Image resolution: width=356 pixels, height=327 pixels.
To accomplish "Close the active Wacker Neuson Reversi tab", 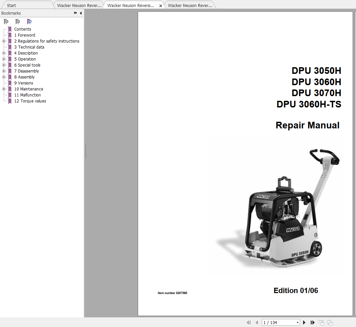I will pyautogui.click(x=160, y=6).
